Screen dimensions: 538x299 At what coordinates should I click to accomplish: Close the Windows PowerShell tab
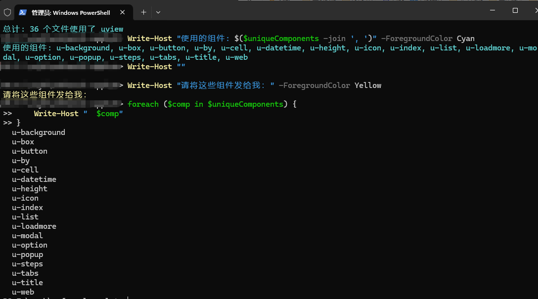(123, 12)
